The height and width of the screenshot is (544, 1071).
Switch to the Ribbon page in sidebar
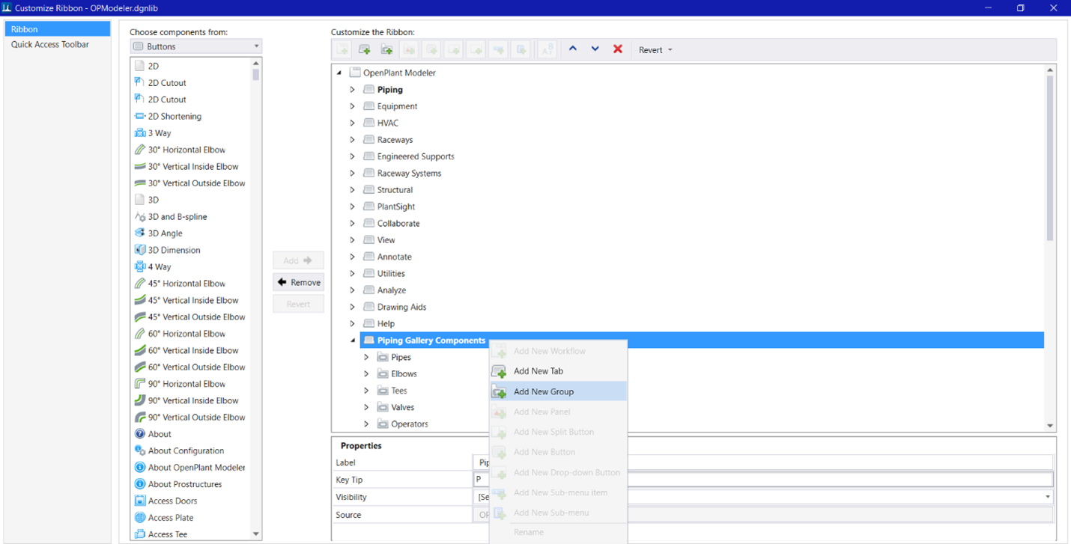(x=58, y=29)
